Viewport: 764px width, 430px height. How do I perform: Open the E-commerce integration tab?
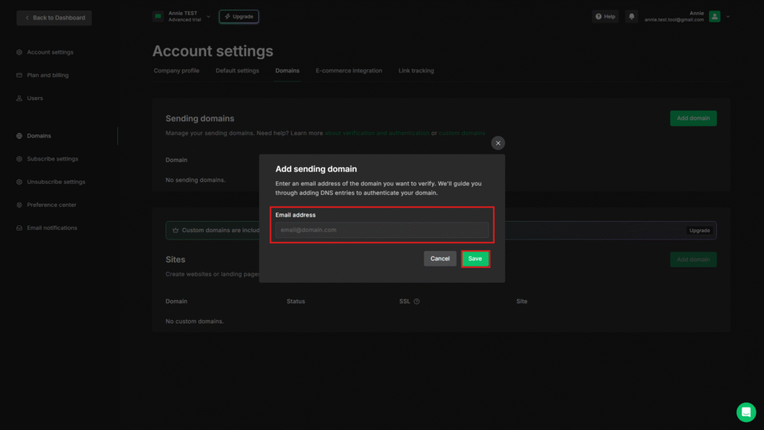[348, 71]
